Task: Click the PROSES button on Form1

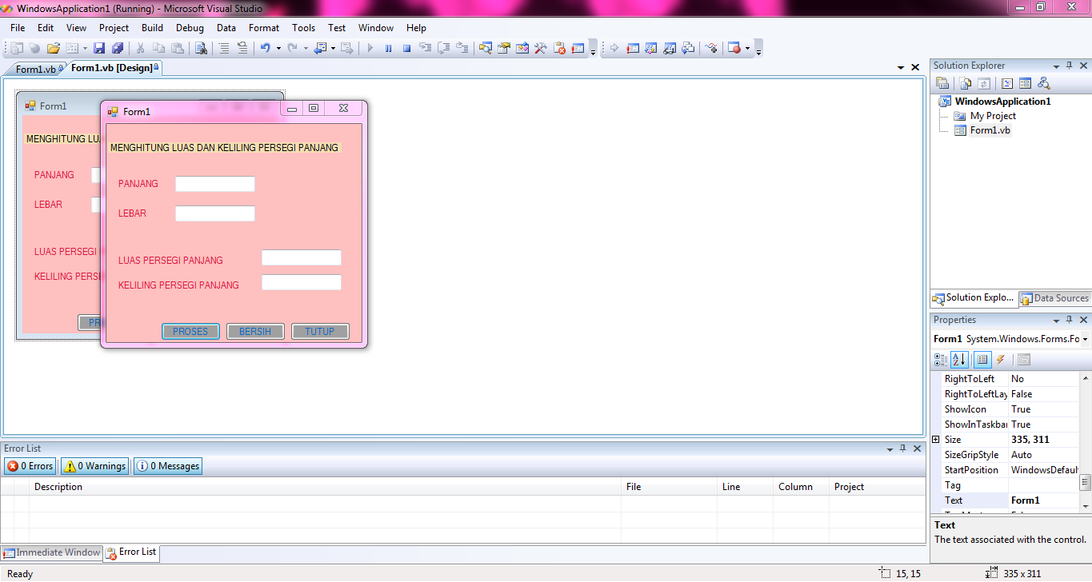Action: [x=190, y=331]
